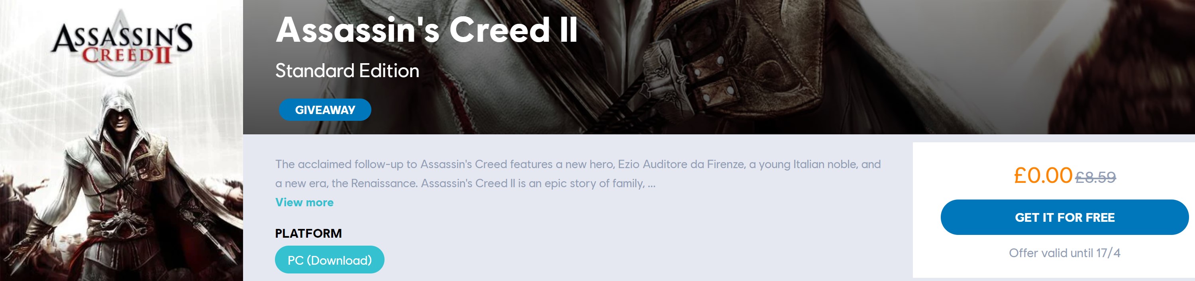
Task: Click the crossed-out £8.59 original price
Action: [x=1095, y=177]
